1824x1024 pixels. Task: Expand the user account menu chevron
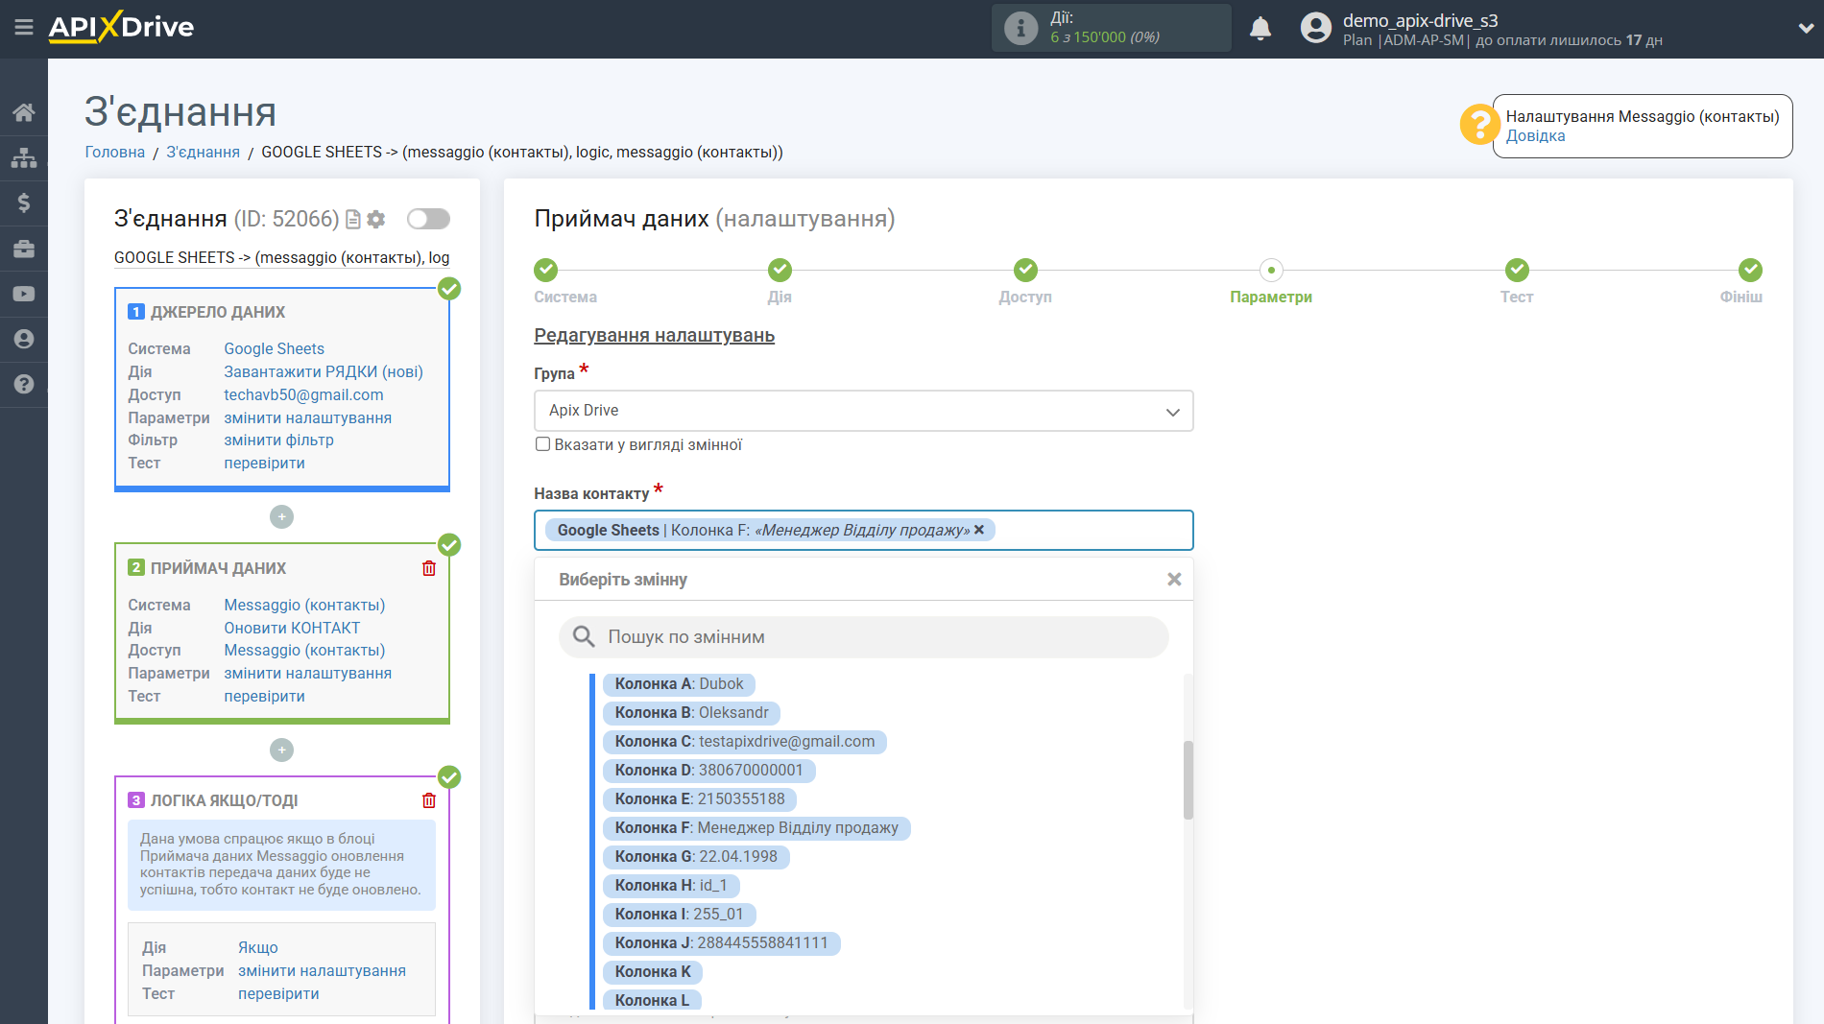click(1805, 29)
